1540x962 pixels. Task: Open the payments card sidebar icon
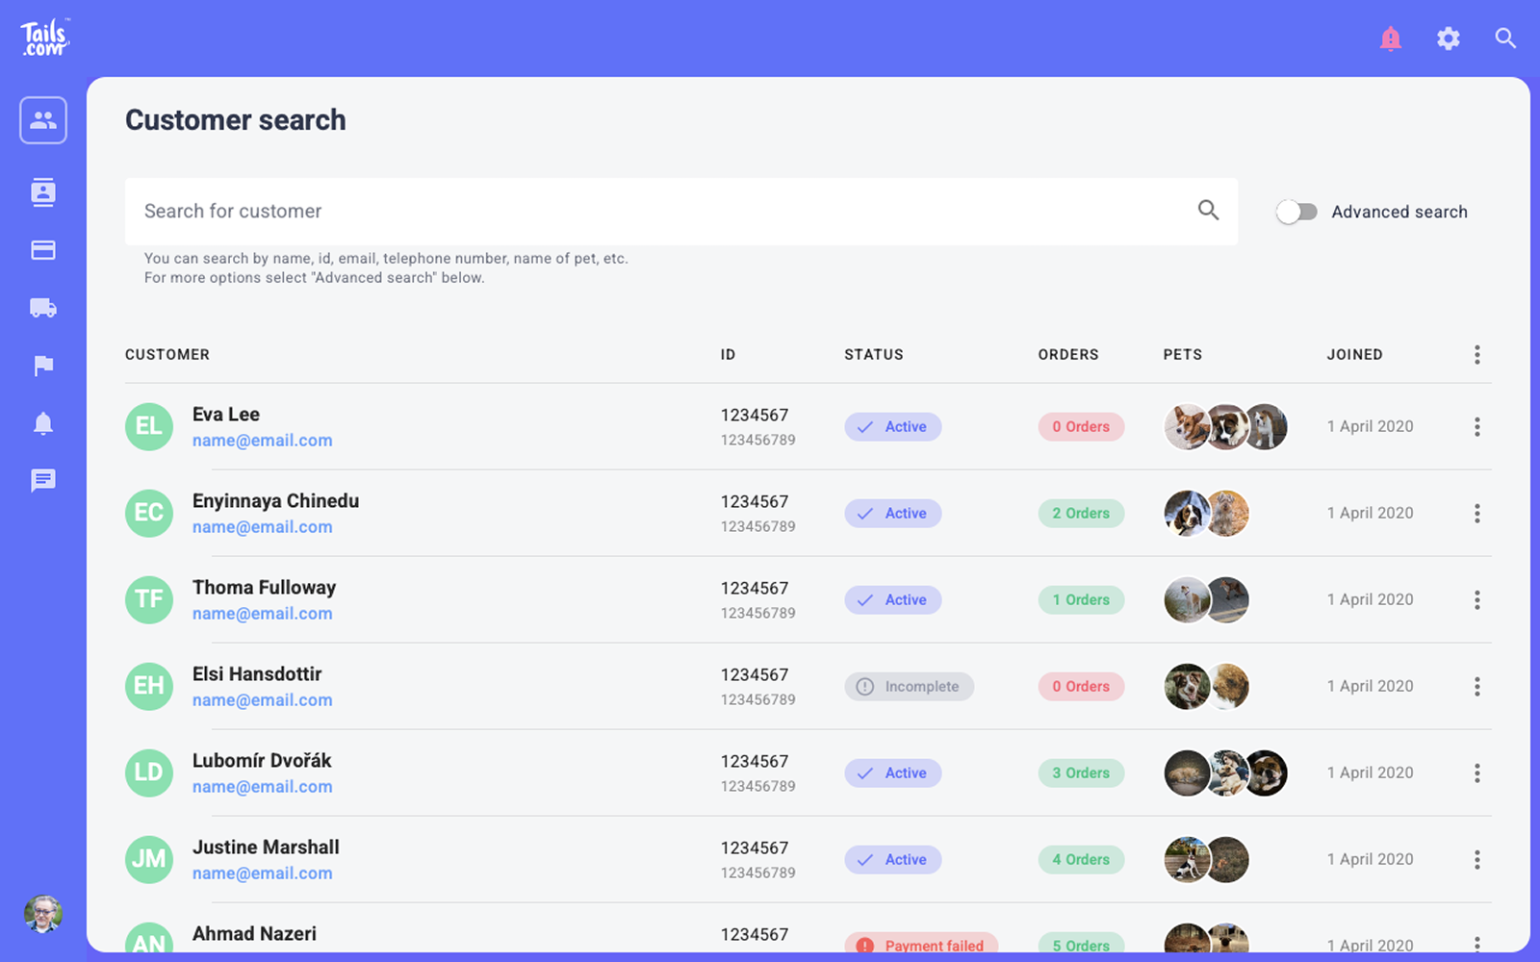43,250
